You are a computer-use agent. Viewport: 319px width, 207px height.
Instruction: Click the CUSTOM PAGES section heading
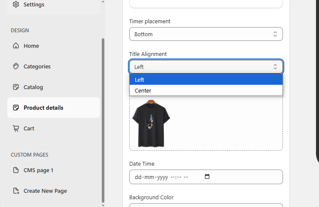coord(30,155)
